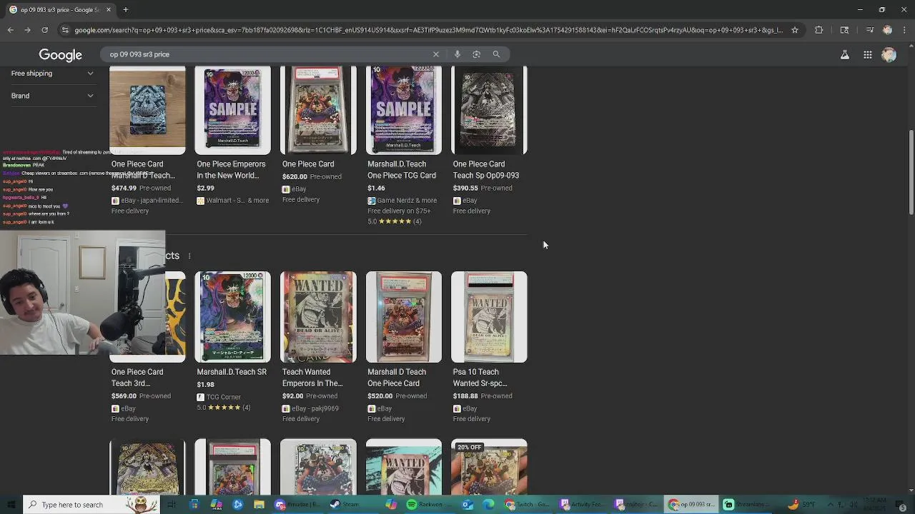915x514 pixels.
Task: Open Search Labs flask icon
Action: pos(844,55)
